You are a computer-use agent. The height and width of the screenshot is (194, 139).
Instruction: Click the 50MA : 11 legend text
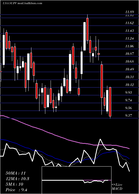(x=16, y=173)
